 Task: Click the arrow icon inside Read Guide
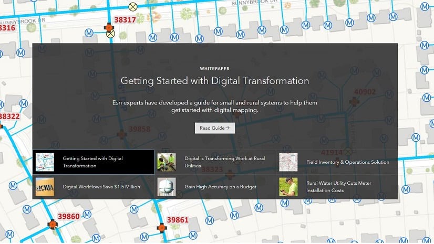228,128
